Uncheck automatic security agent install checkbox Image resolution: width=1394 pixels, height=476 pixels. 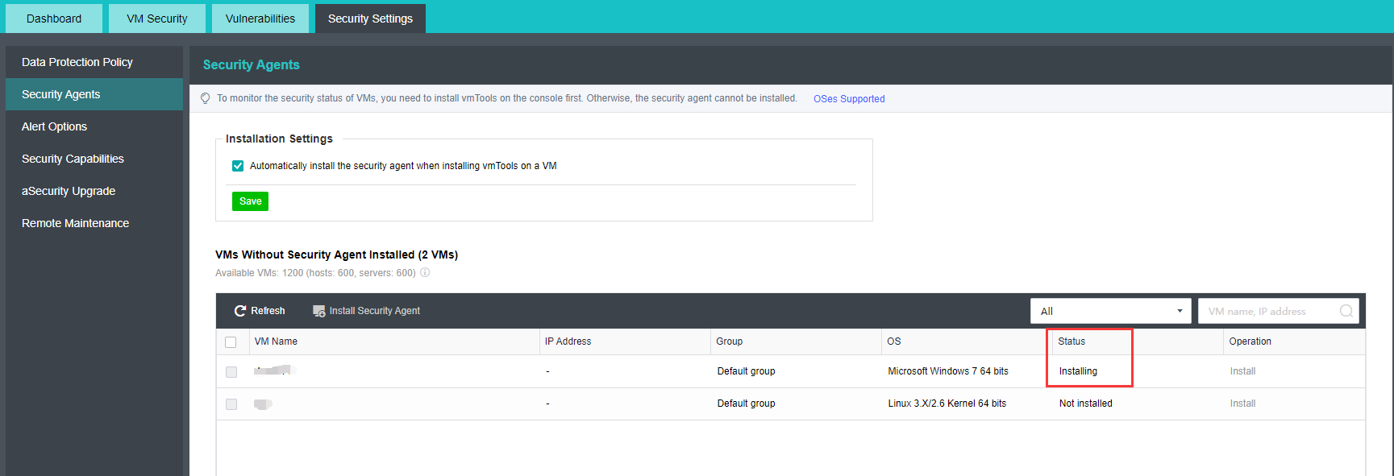click(238, 166)
